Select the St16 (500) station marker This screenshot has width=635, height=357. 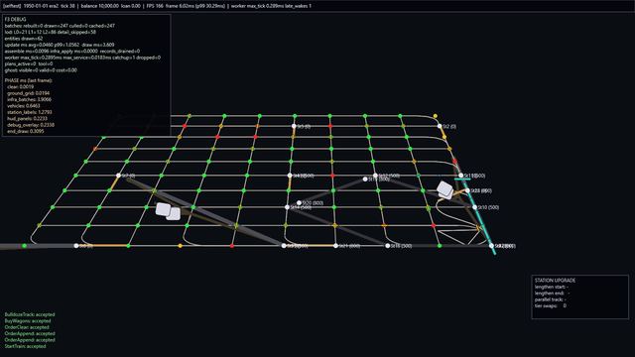click(x=388, y=246)
